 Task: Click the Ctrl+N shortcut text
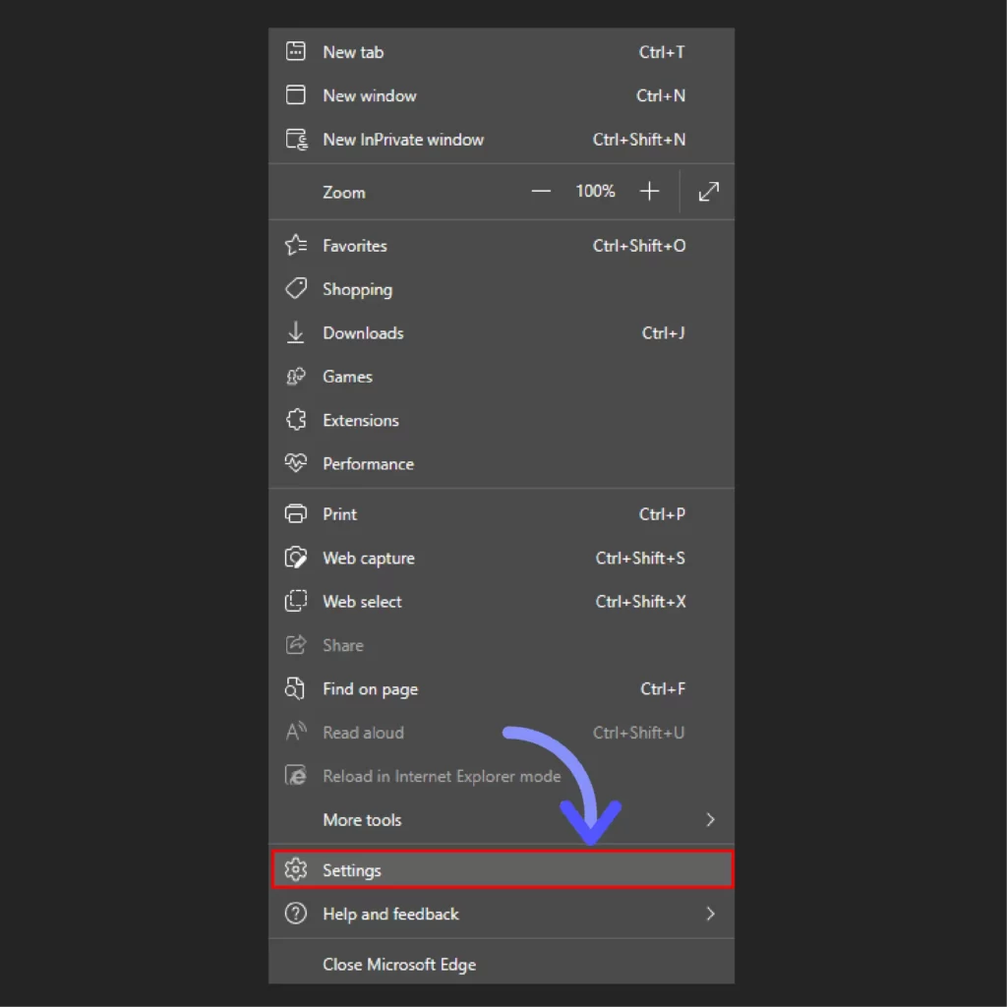tap(660, 95)
